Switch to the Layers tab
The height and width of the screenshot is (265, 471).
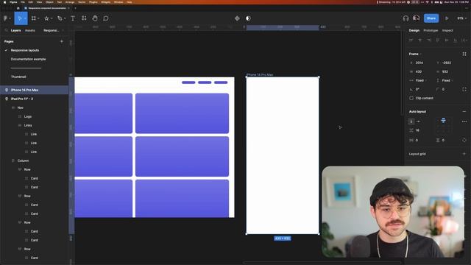point(15,30)
